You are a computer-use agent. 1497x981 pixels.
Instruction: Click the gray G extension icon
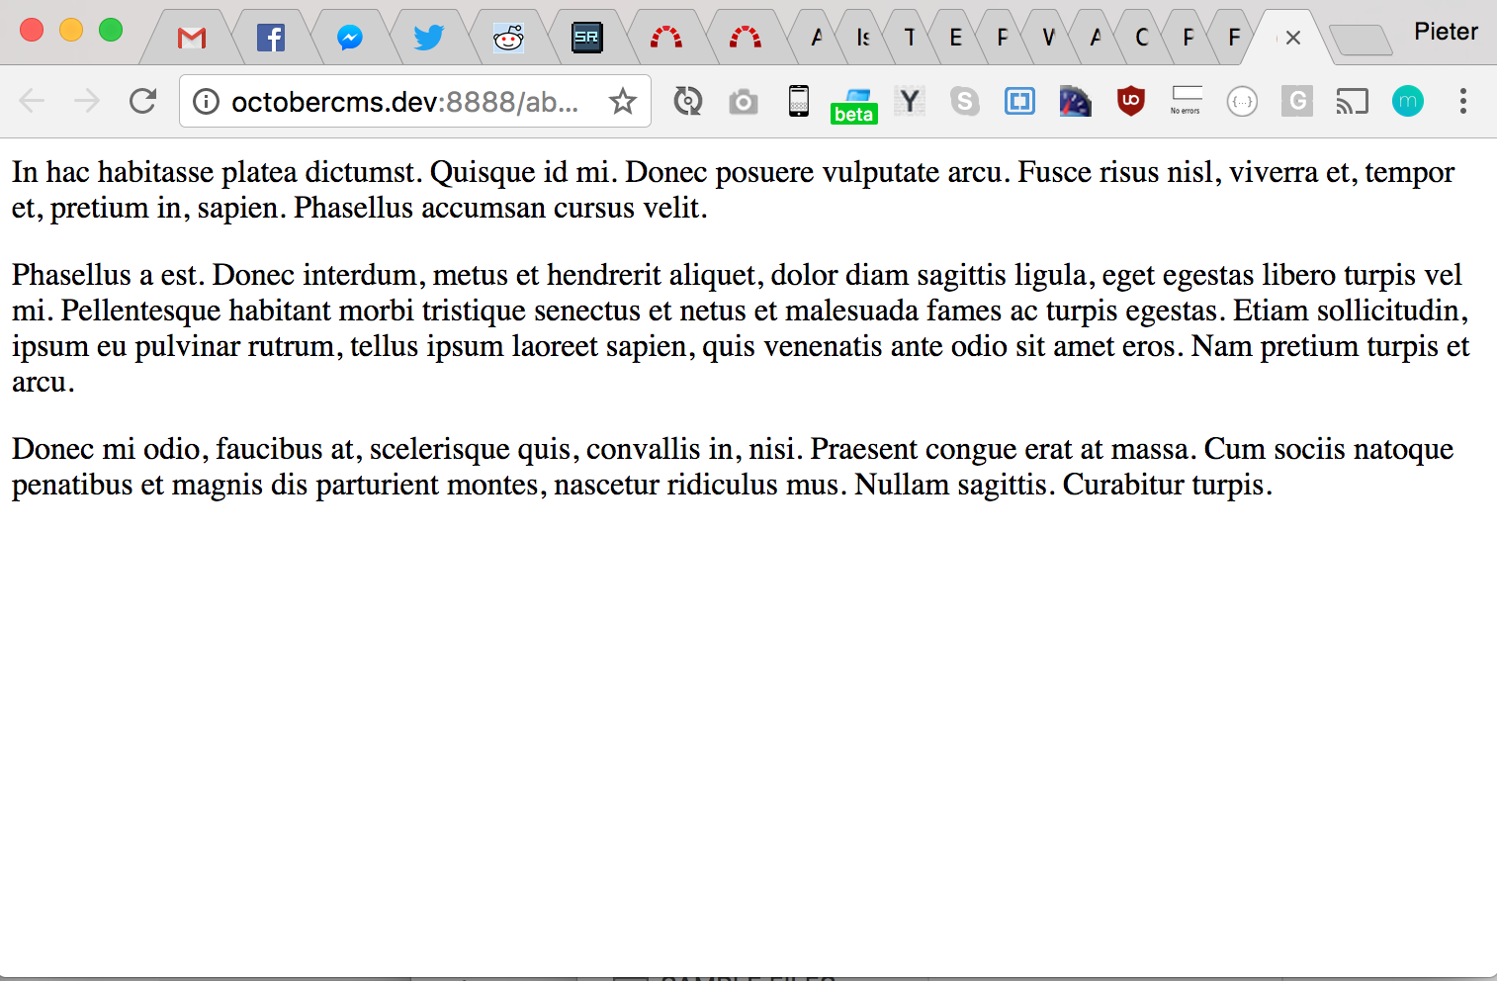coord(1297,101)
